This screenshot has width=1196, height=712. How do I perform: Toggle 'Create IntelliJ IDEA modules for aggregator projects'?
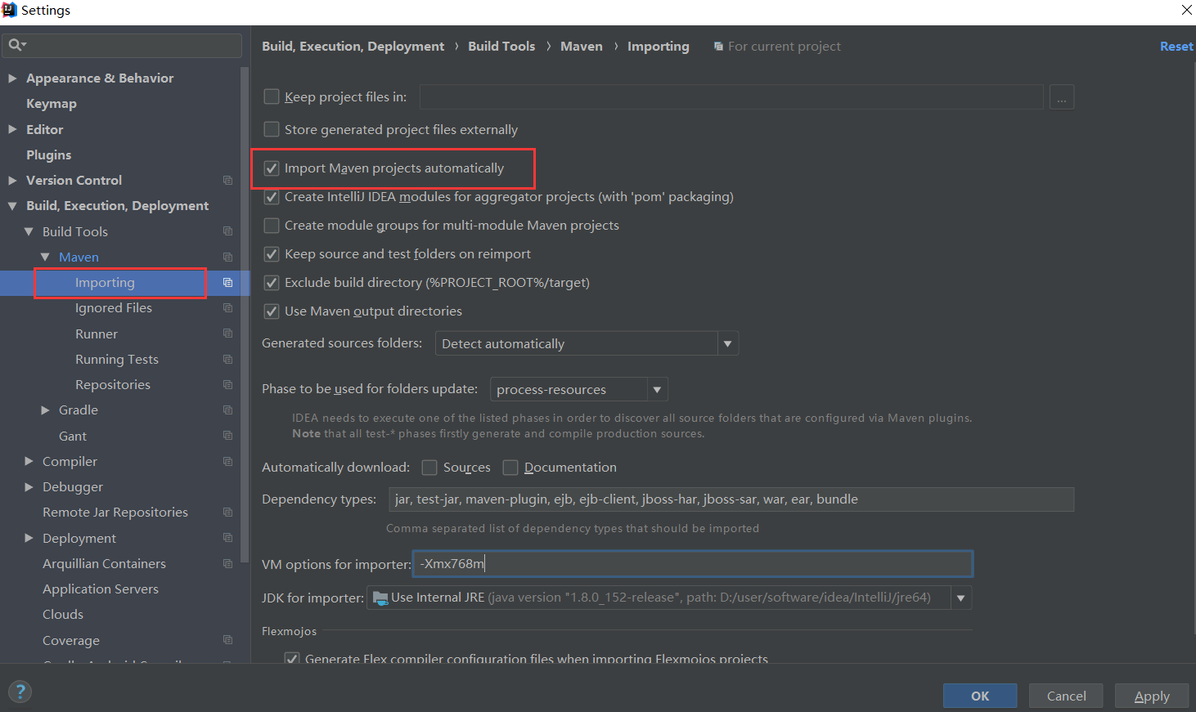[272, 197]
